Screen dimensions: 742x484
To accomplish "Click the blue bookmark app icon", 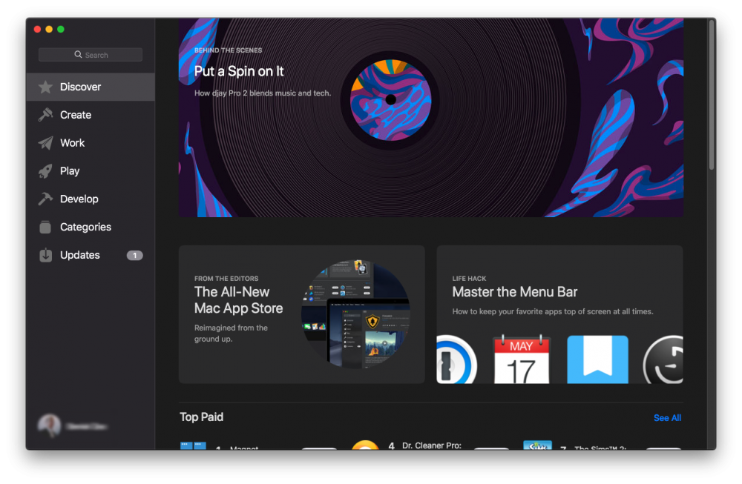I will [x=597, y=359].
